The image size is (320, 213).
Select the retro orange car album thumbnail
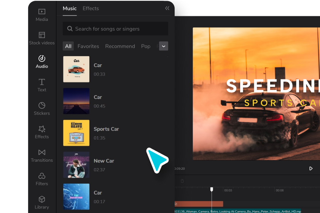(76, 69)
